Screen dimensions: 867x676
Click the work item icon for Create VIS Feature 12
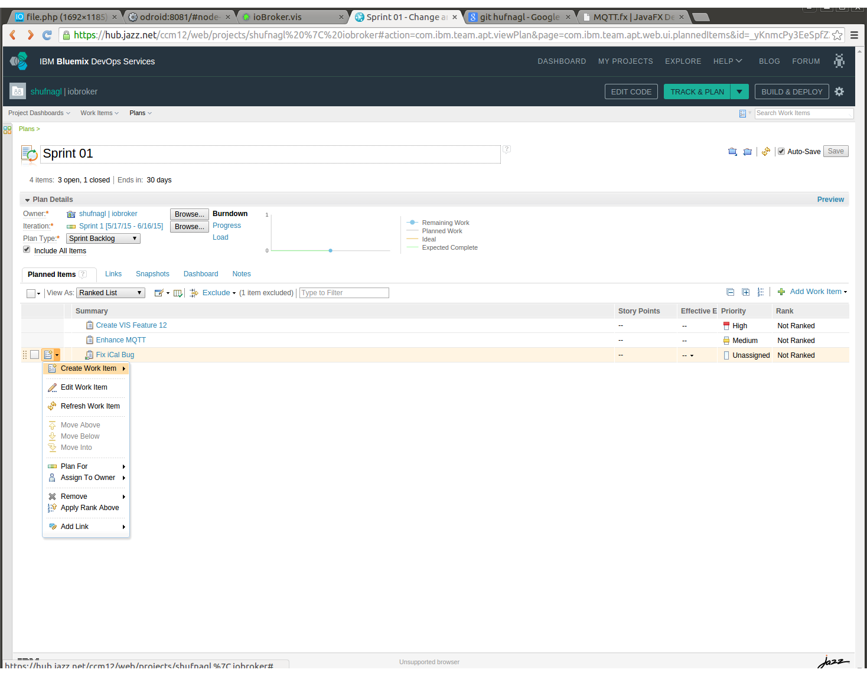click(x=90, y=325)
